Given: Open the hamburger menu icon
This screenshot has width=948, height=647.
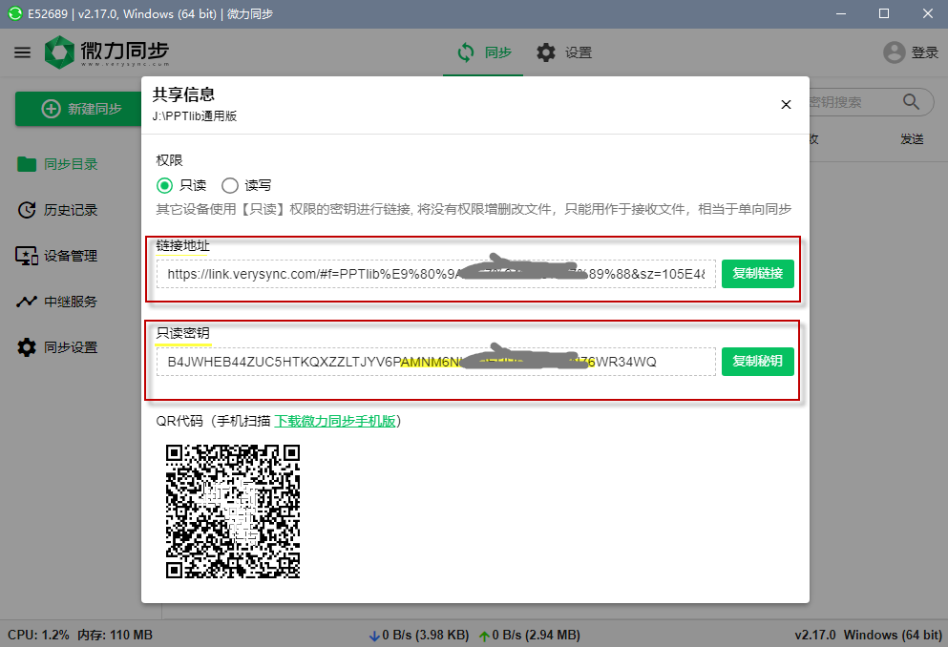Looking at the screenshot, I should pos(22,52).
